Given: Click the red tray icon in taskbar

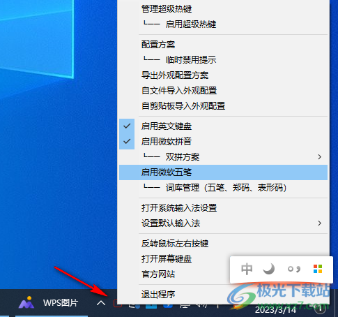Looking at the screenshot, I should pos(117,303).
